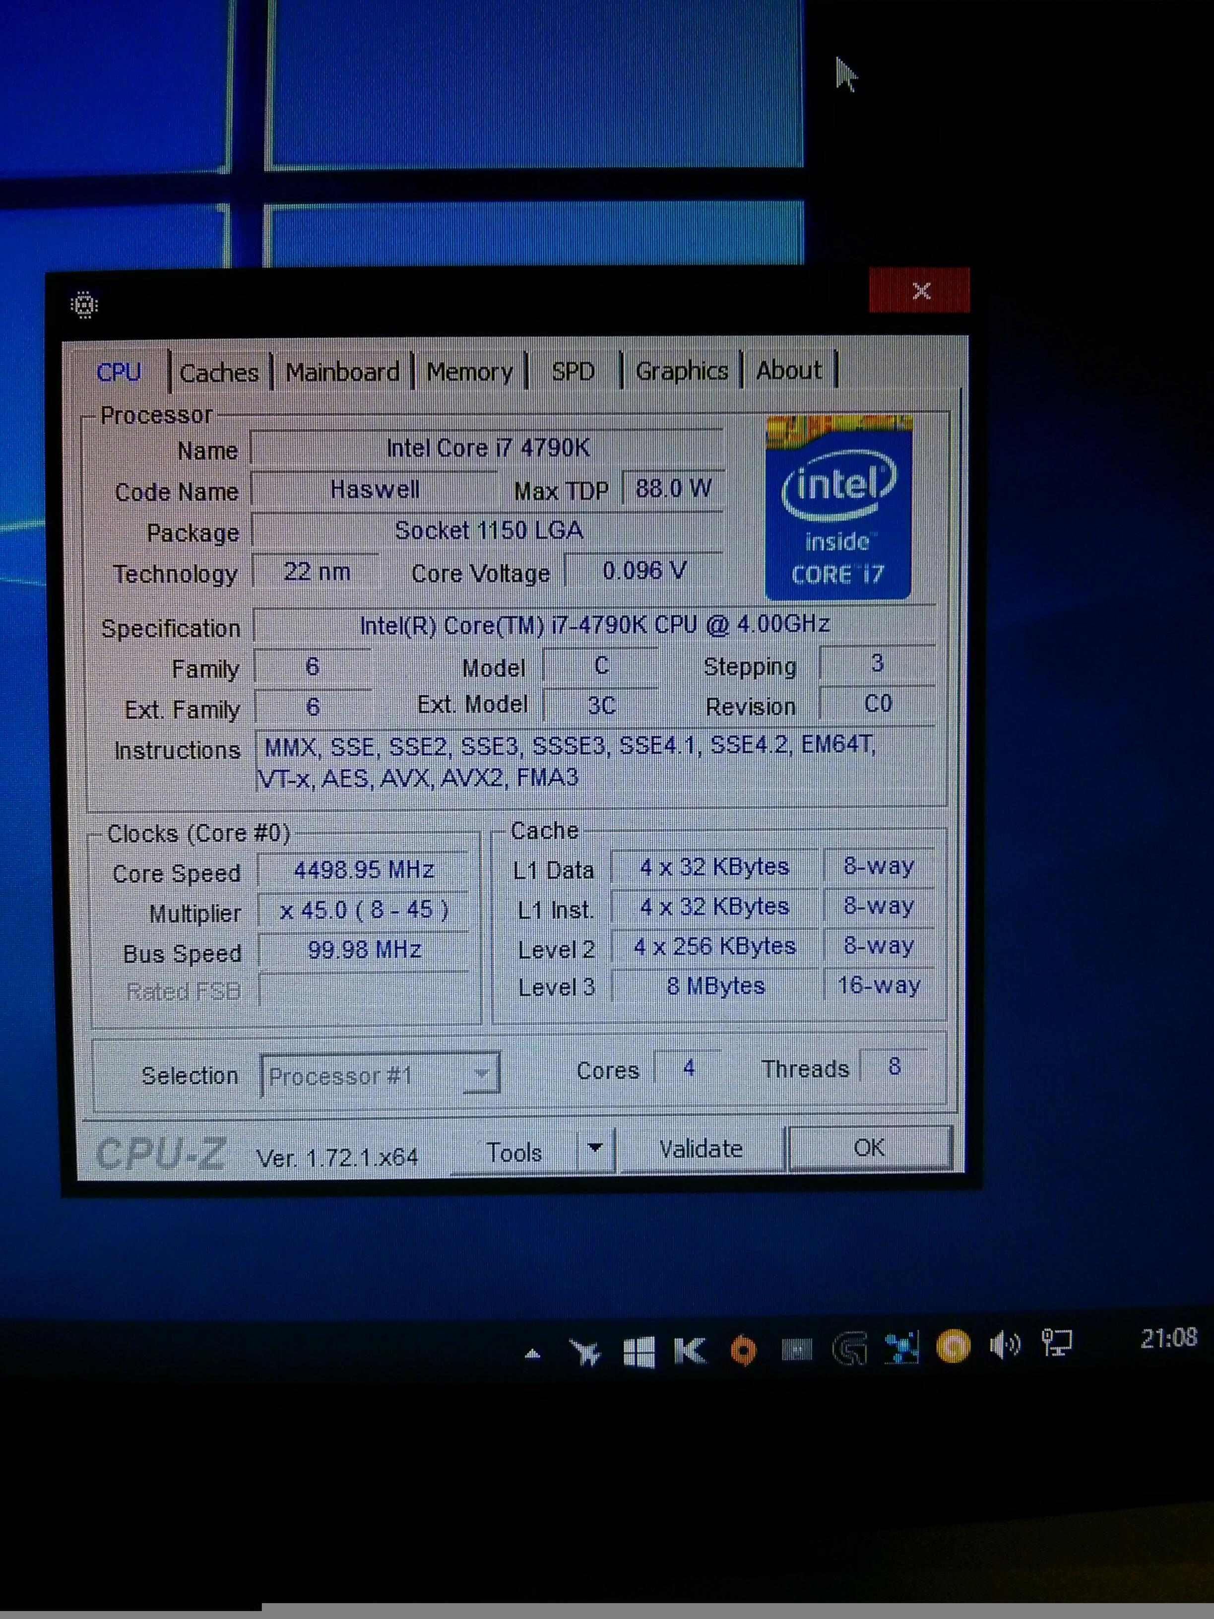Click the Tools button
The height and width of the screenshot is (1619, 1214).
click(x=514, y=1152)
